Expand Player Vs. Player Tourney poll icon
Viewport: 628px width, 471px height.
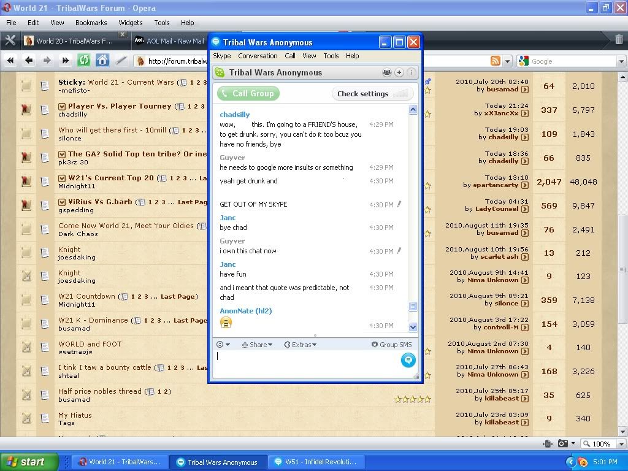click(62, 107)
